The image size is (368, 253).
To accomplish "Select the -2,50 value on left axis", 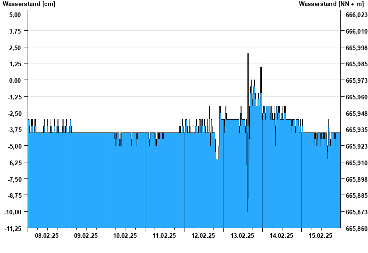I will (14, 114).
